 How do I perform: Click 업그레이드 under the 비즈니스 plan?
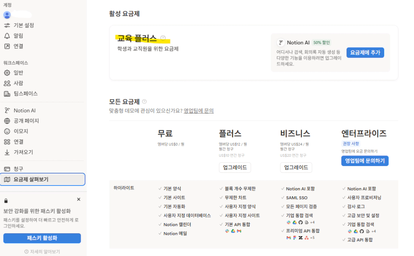296,168
